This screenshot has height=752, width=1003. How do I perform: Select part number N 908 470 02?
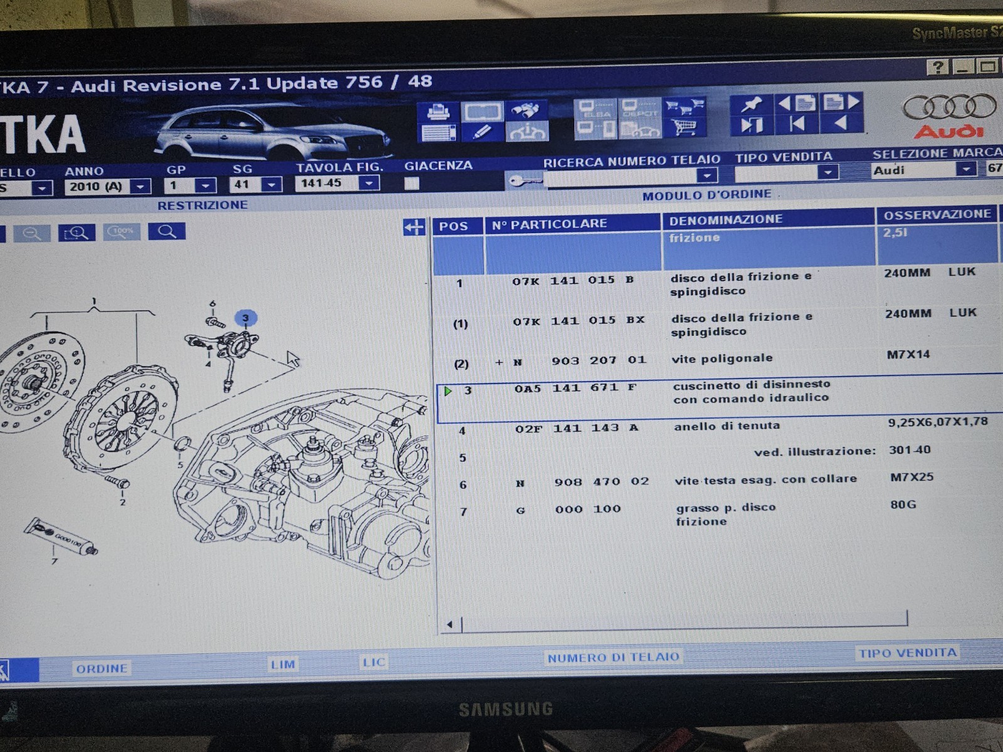[582, 482]
